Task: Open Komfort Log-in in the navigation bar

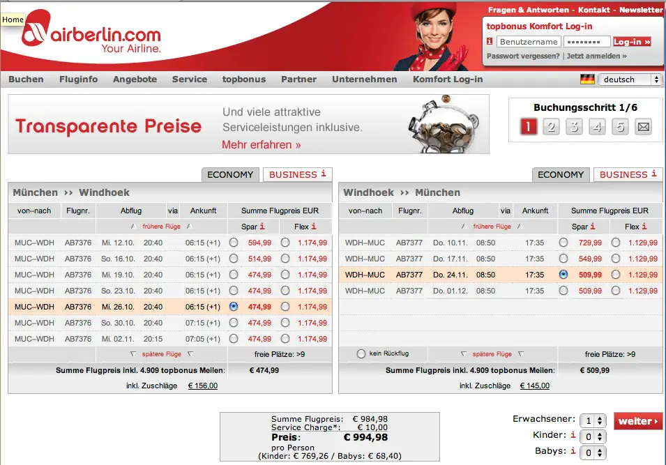Action: tap(448, 79)
